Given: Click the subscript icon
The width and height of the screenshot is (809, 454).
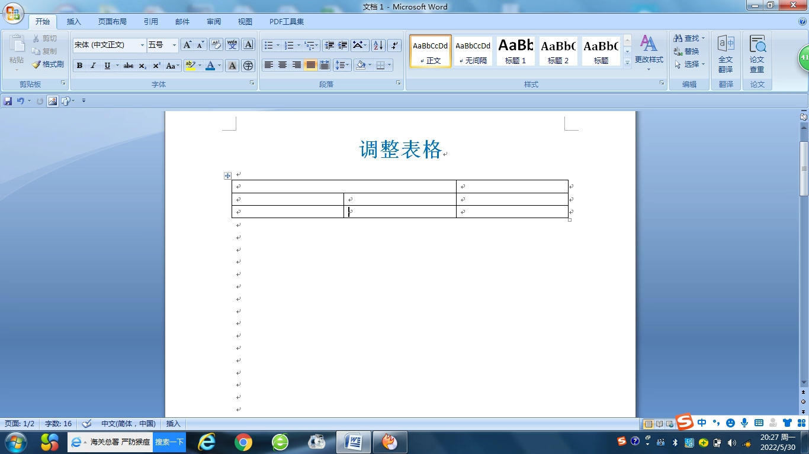Looking at the screenshot, I should (x=142, y=66).
